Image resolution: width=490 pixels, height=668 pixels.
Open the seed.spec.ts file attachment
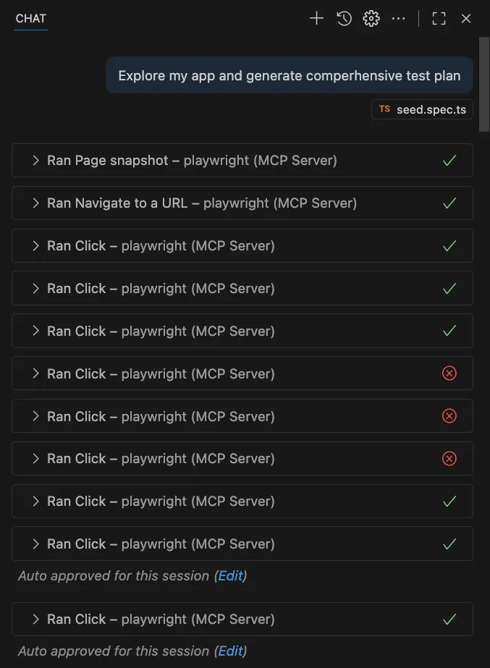[431, 110]
